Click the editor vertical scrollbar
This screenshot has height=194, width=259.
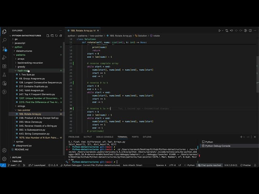[x=258, y=74]
